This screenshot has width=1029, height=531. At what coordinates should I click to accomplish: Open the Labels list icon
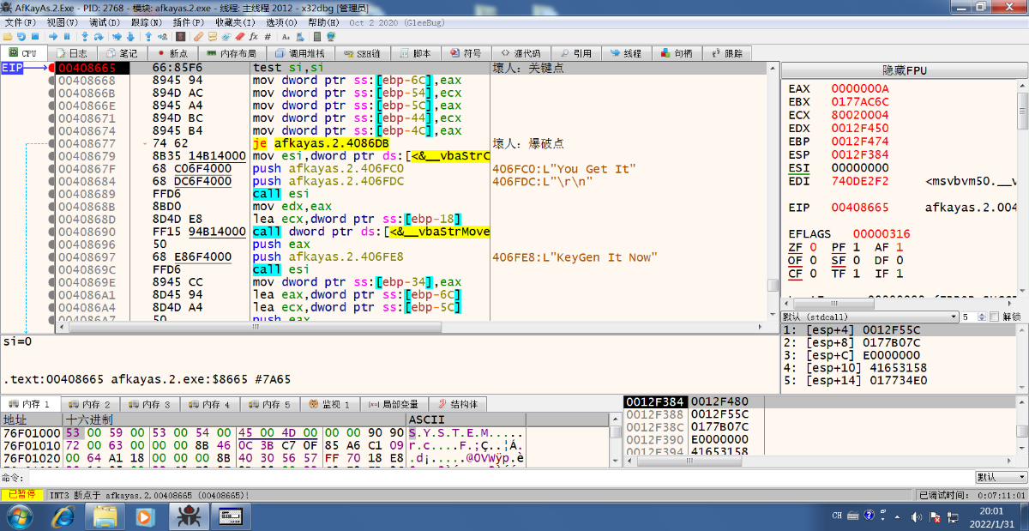pos(226,37)
